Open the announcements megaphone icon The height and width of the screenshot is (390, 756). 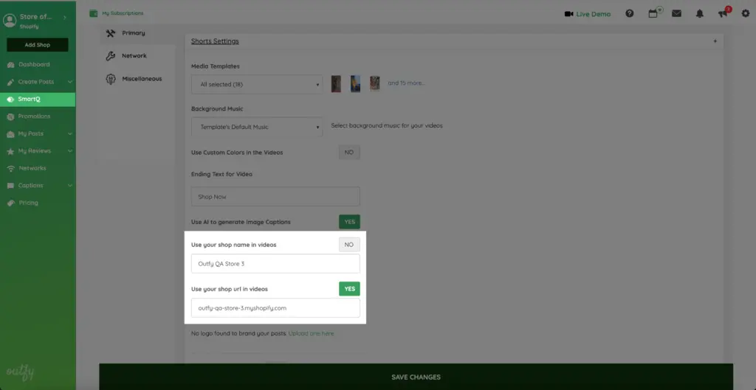(x=723, y=13)
